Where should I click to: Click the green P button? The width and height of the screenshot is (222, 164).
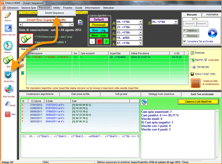pyautogui.click(x=106, y=42)
